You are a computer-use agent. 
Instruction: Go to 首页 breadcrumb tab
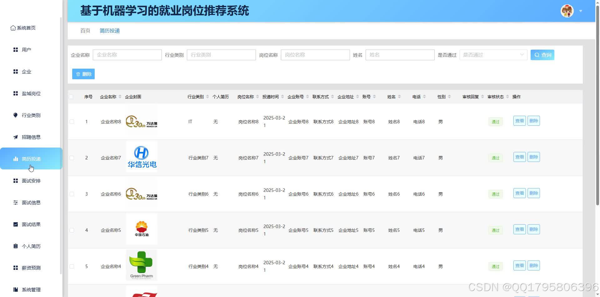[85, 31]
